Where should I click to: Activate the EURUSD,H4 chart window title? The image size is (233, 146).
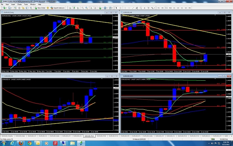[127, 12]
